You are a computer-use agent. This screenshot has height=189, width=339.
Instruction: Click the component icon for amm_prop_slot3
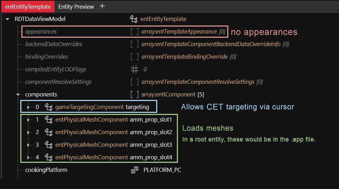(x=49, y=145)
